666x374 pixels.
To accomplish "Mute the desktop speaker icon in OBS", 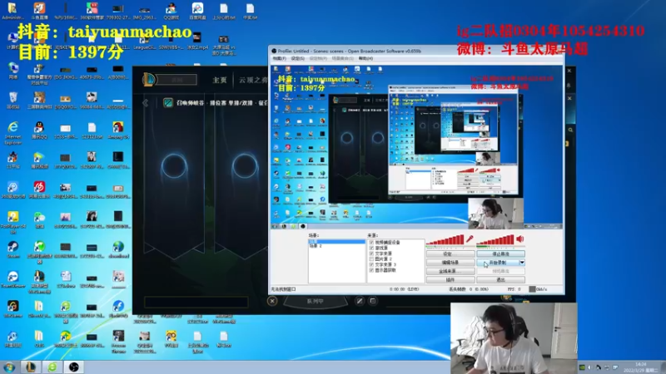I will pyautogui.click(x=519, y=239).
